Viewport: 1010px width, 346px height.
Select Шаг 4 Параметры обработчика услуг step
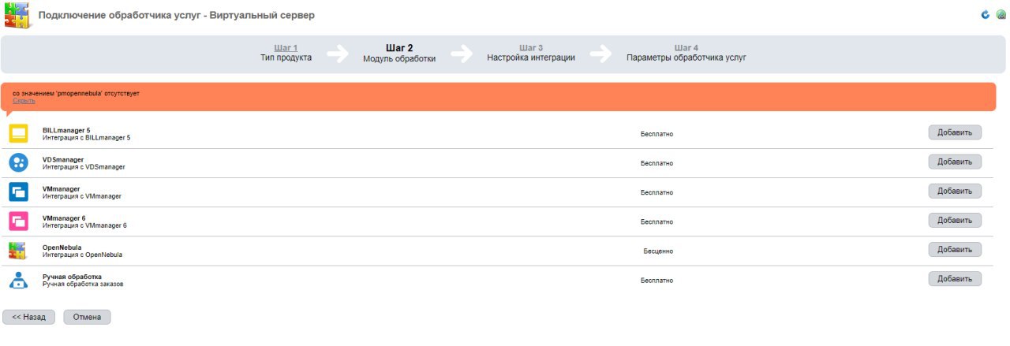(686, 53)
